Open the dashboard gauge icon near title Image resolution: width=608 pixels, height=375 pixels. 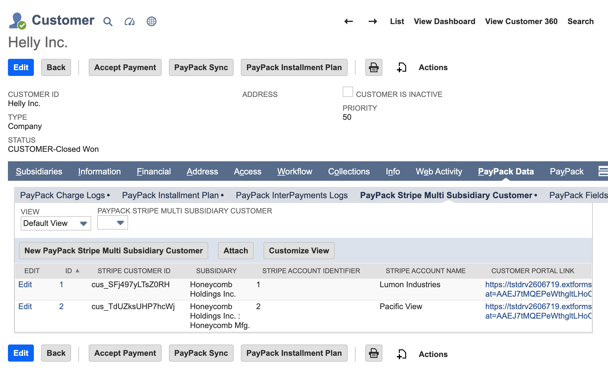pyautogui.click(x=130, y=22)
